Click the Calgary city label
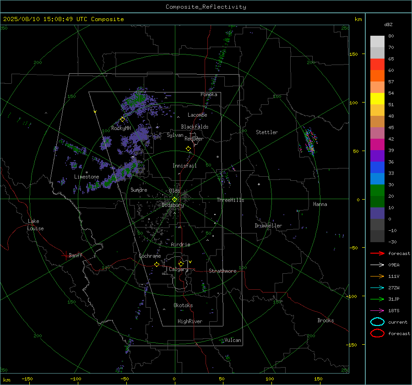Screen dimensions: 412x385 (179, 269)
